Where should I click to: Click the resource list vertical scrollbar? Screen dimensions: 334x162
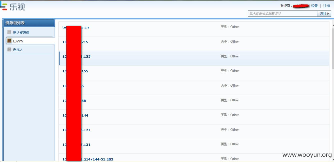click(333, 48)
